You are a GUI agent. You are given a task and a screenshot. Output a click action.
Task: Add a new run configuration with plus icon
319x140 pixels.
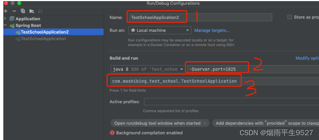(x=6, y=11)
